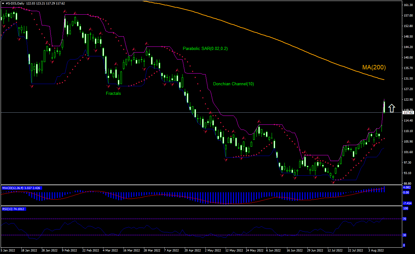Click the dashed 70 level line in RSI panel
Viewport: 415px width, 254px height.
[x=192, y=219]
